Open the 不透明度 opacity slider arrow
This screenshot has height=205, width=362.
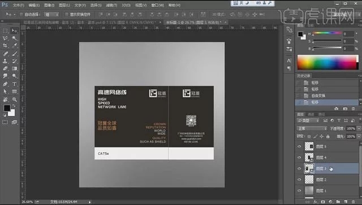[359, 128]
